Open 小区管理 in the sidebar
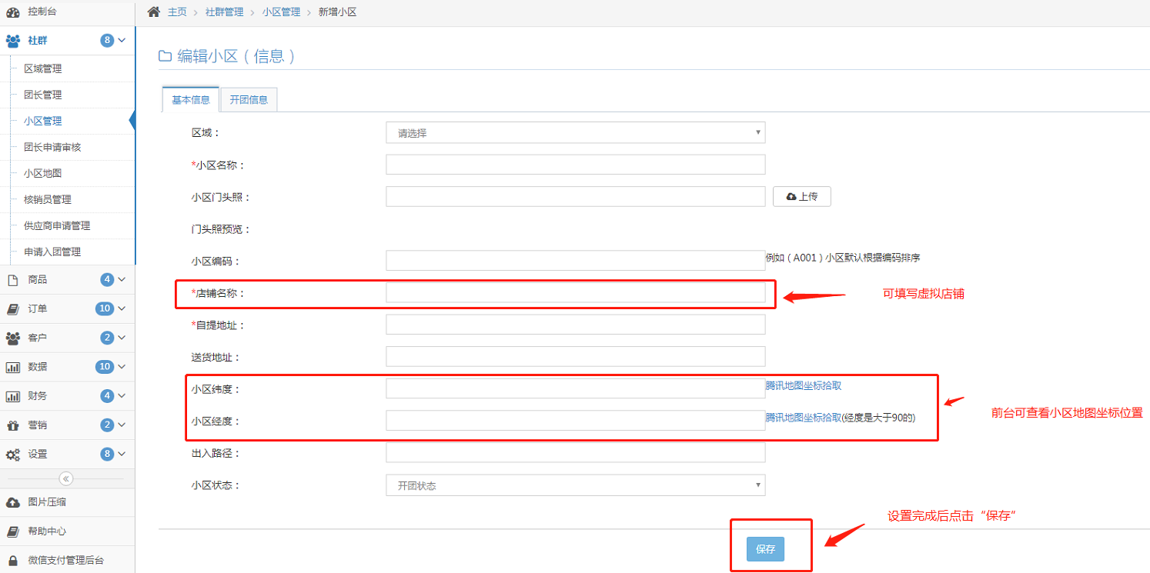 (x=42, y=121)
